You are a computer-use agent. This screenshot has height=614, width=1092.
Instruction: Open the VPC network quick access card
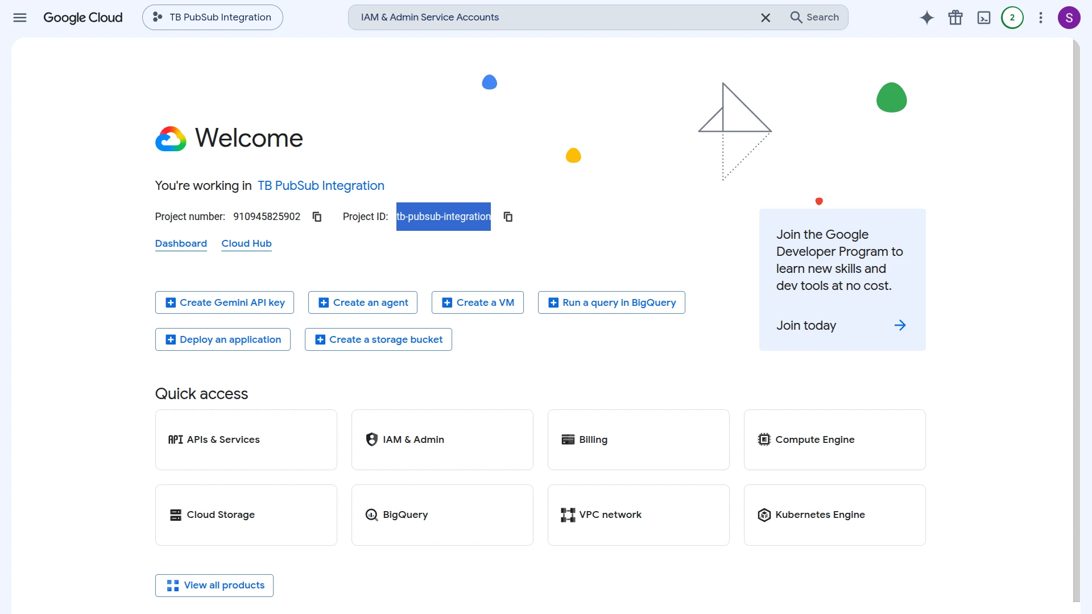[x=639, y=515]
